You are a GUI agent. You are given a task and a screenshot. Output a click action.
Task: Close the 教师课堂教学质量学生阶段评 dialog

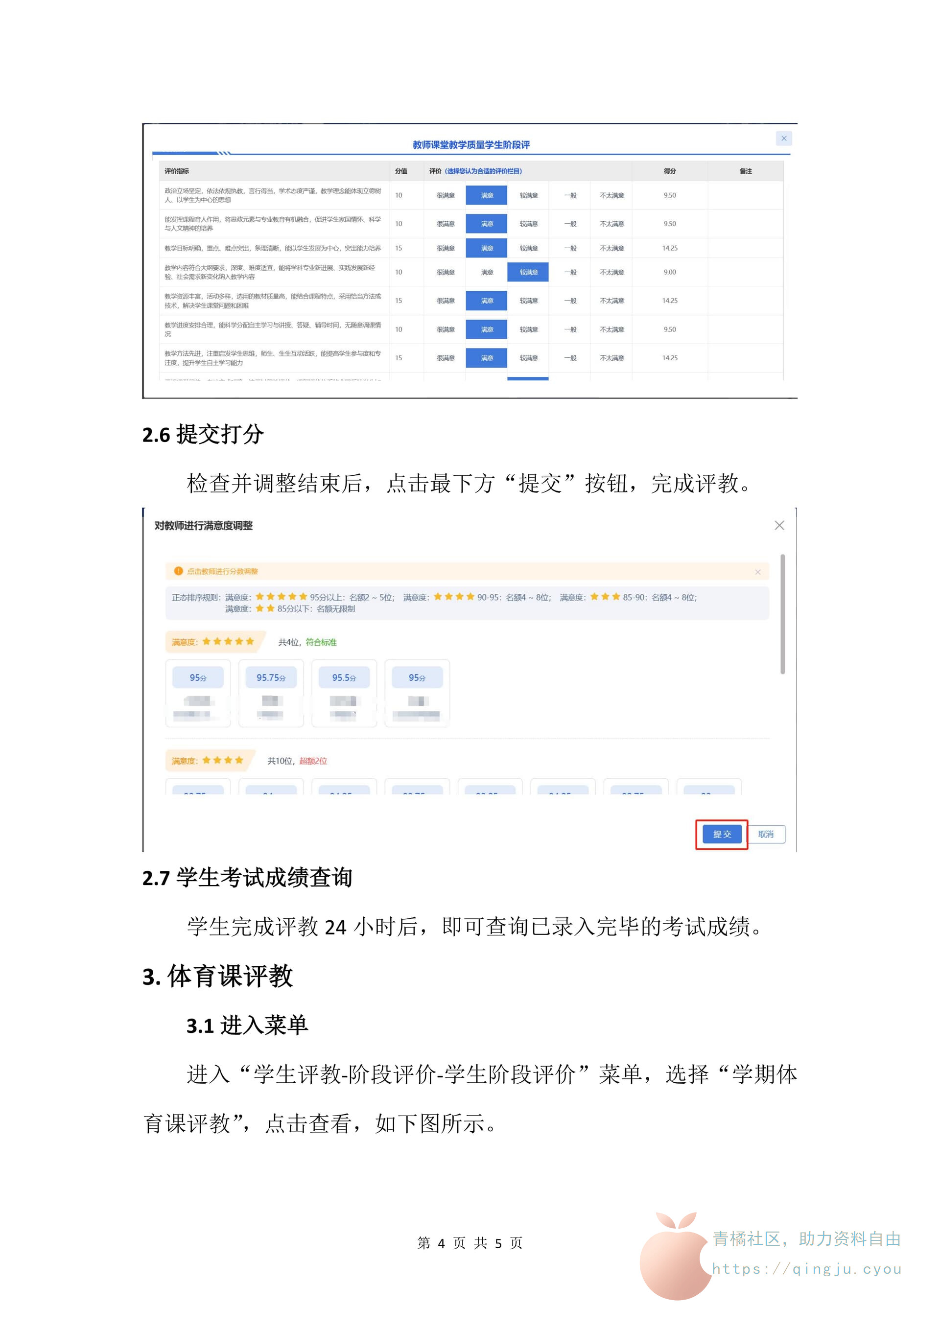click(x=783, y=139)
